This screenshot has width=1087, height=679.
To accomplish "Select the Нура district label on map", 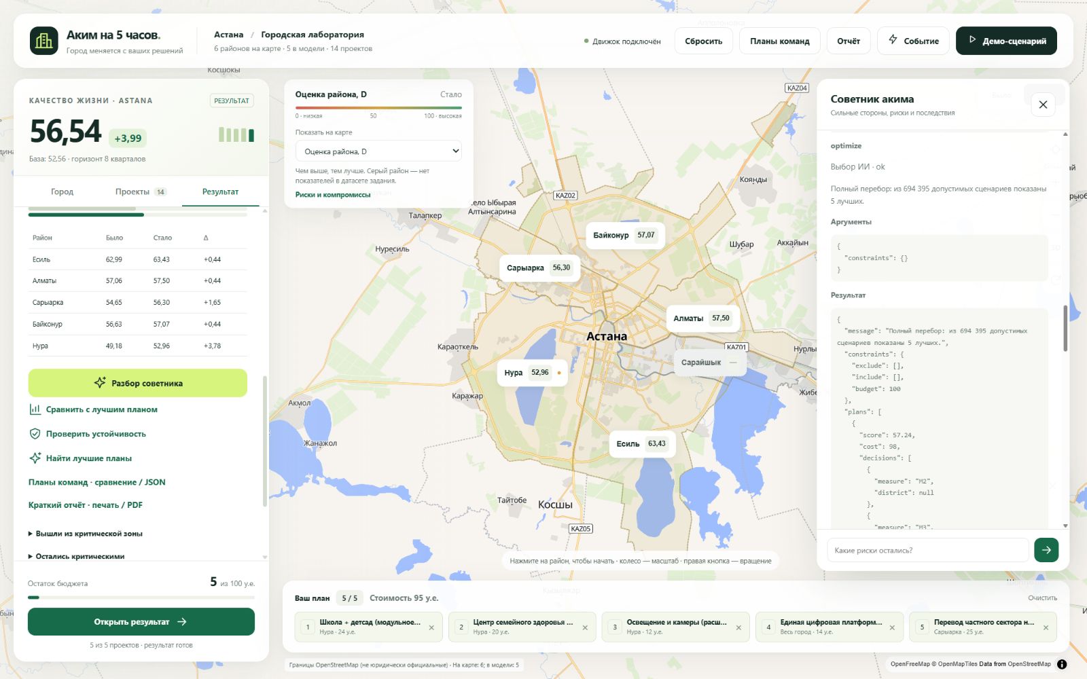I will [532, 372].
